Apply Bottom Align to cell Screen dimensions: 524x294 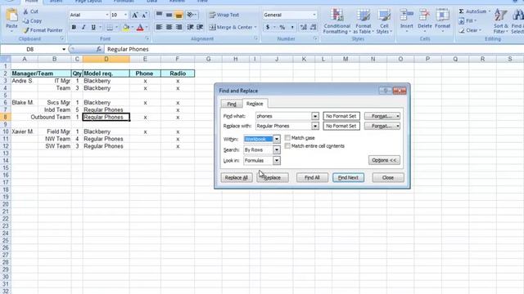(x=178, y=15)
